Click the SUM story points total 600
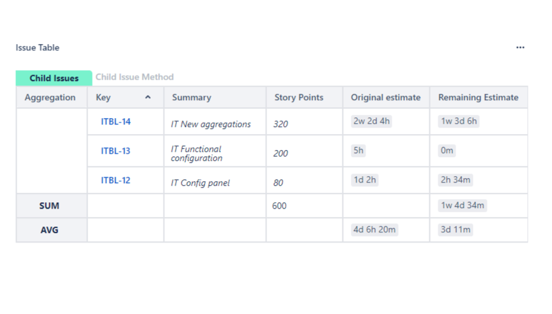Viewport: 552px width, 314px height. [x=279, y=206]
